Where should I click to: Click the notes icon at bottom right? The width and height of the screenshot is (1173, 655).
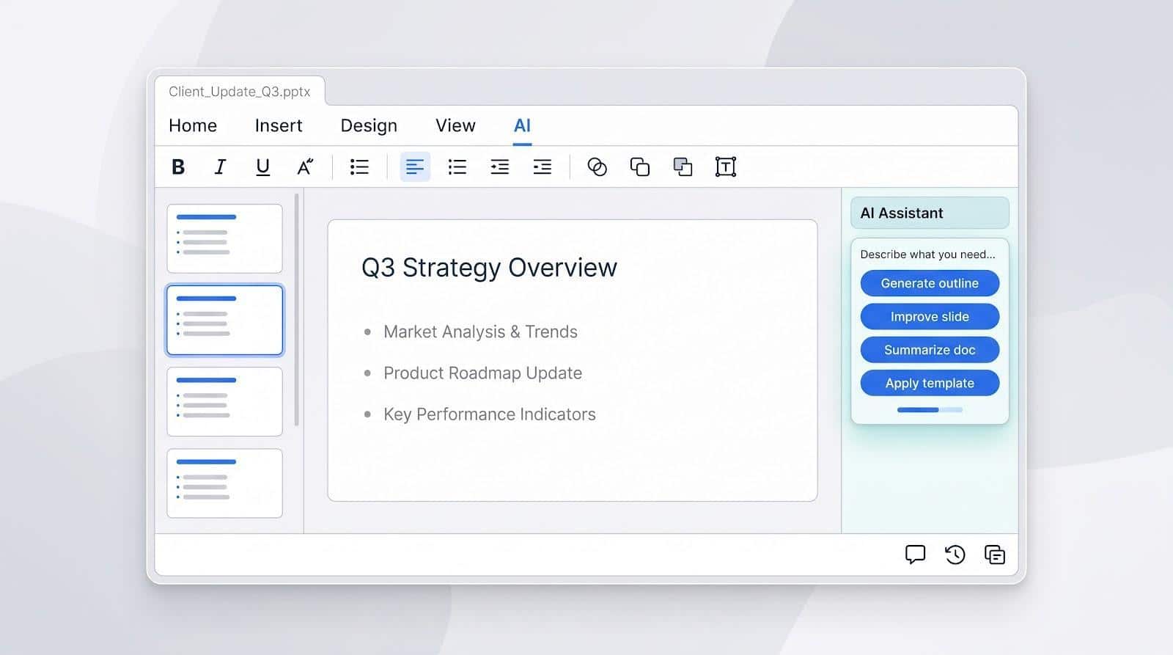[x=995, y=555]
